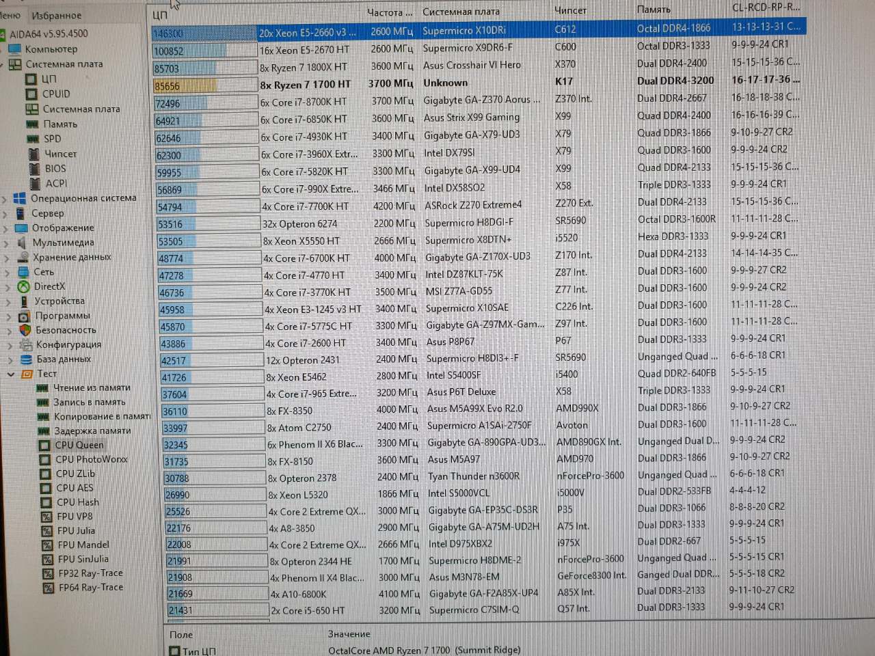Image resolution: width=875 pixels, height=656 pixels.
Task: Click the CPU AES benchmark icon
Action: (45, 488)
